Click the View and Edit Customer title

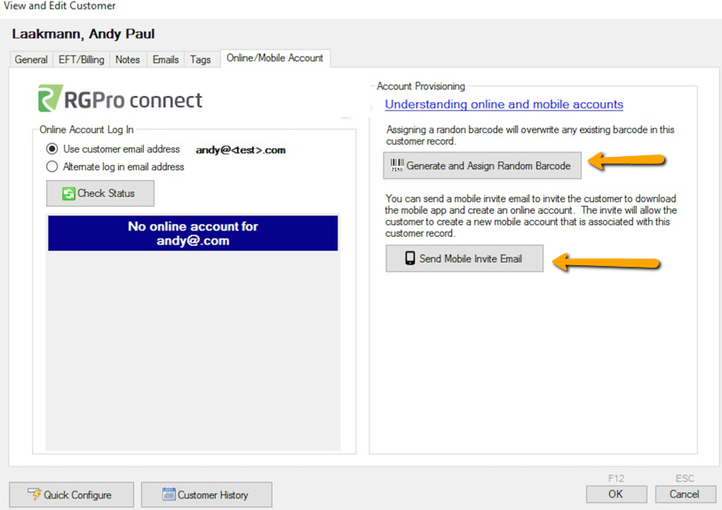60,6
